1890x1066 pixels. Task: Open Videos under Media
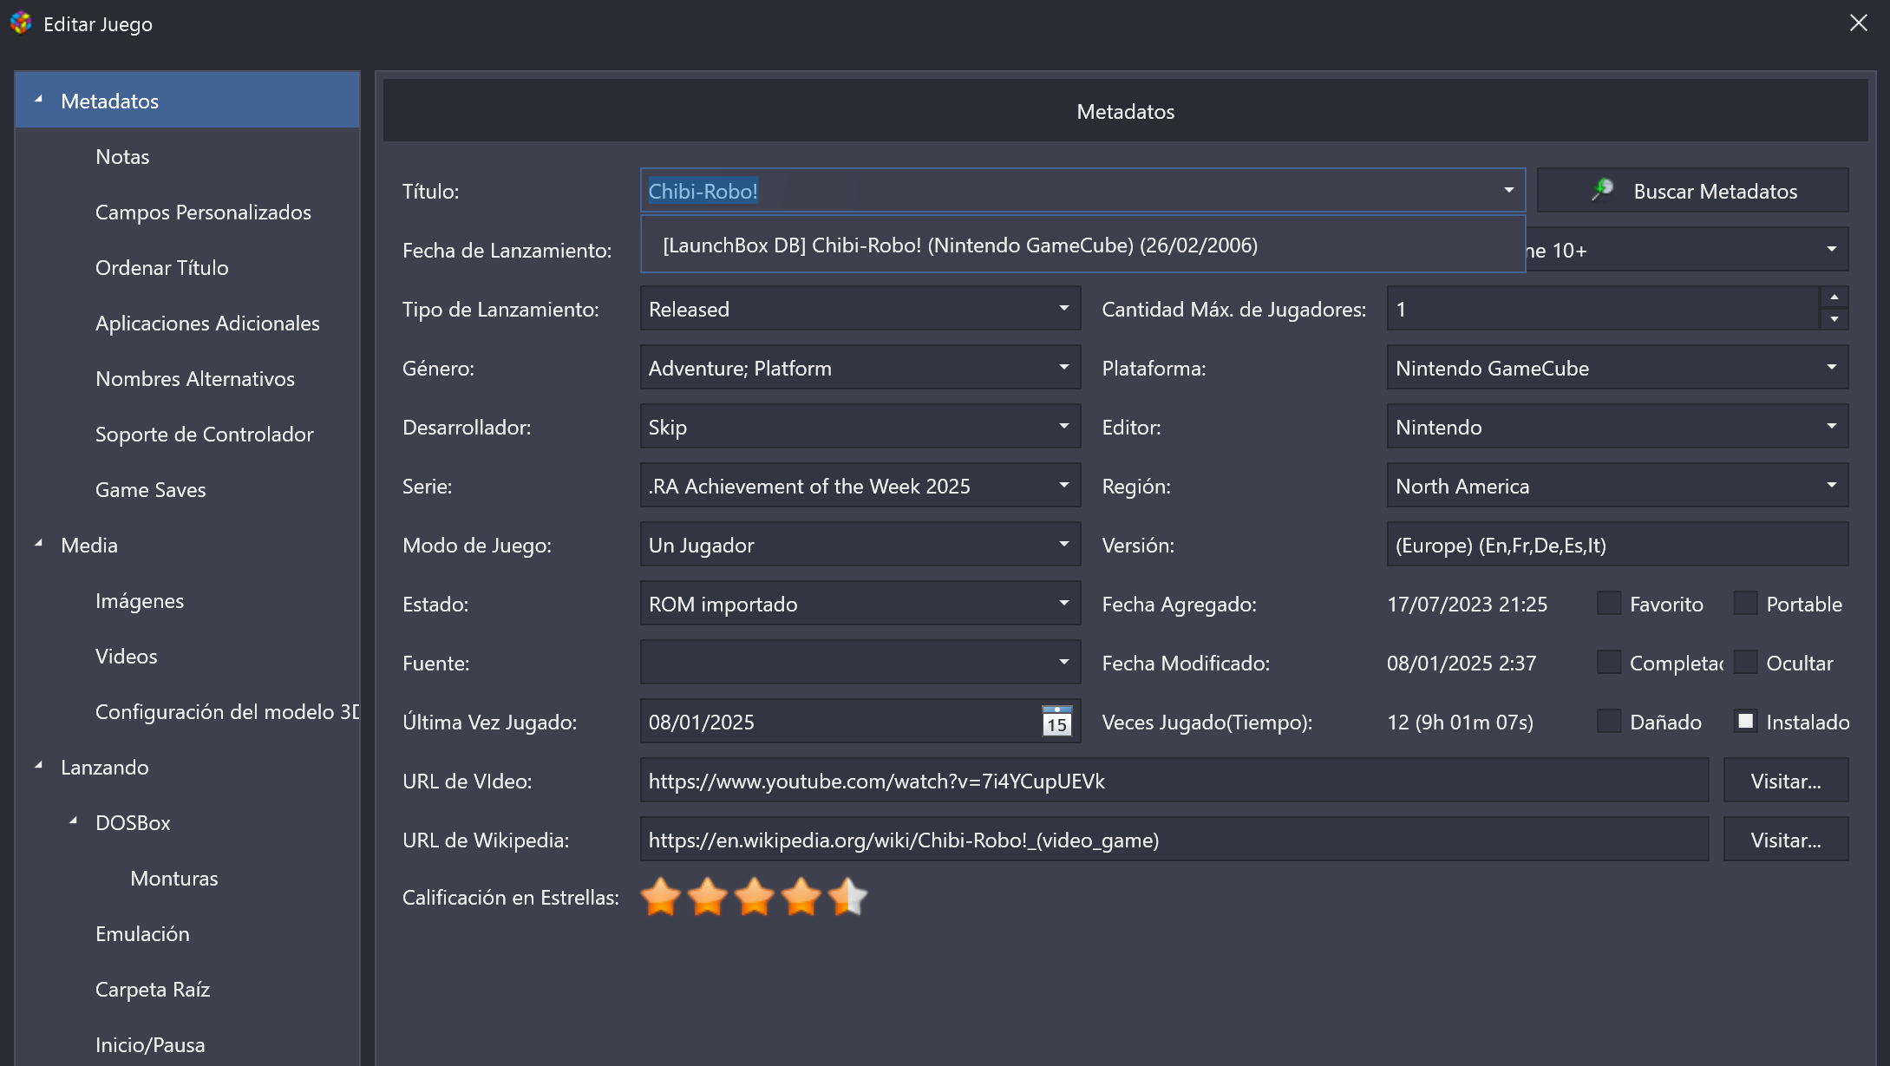(127, 657)
